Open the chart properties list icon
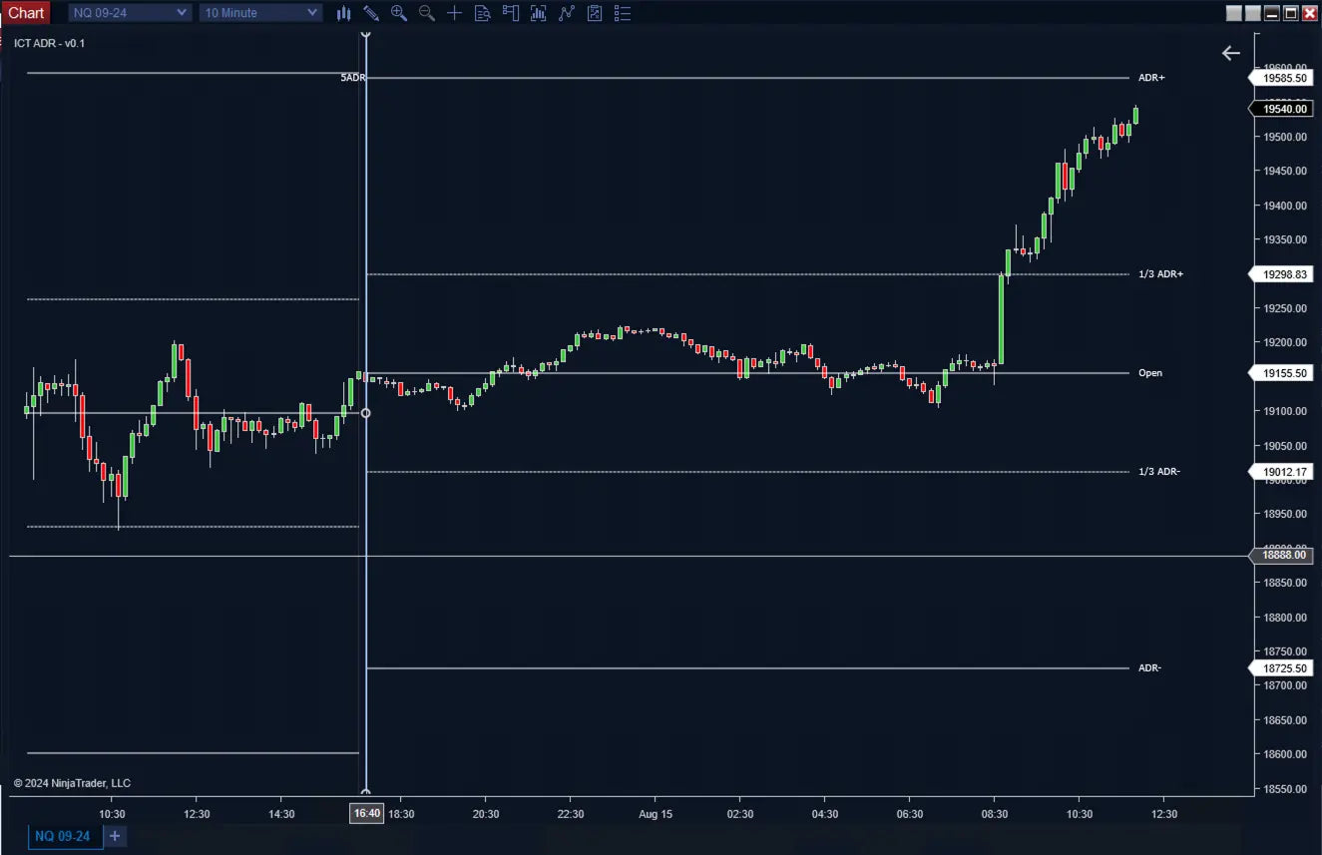The height and width of the screenshot is (855, 1322). coord(623,13)
